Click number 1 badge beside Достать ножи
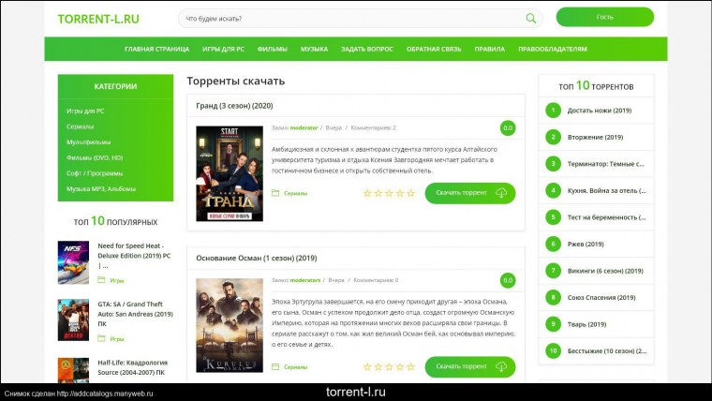Viewport: 712px width, 401px height. (x=553, y=111)
